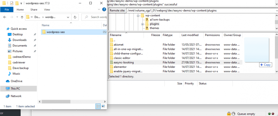Go up one folder level arrow
This screenshot has width=278, height=116.
pos(22,17)
